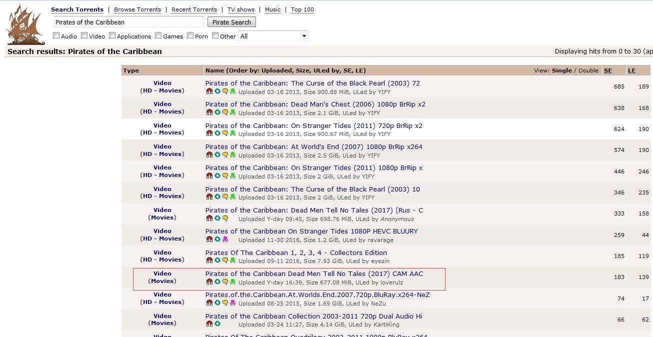Open comments bubble for At World's End 1080p

(225, 155)
